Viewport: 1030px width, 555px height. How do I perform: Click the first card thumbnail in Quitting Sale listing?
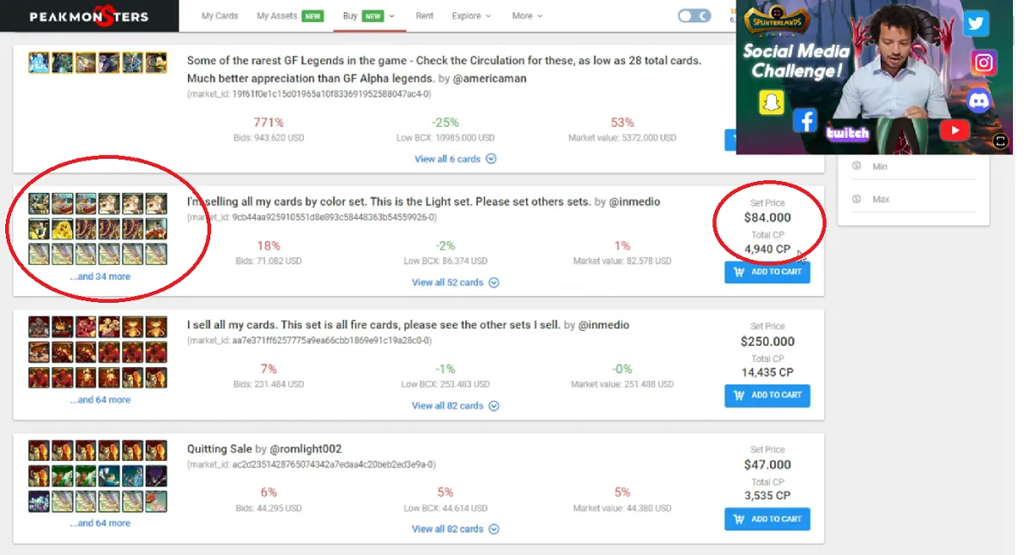[39, 449]
